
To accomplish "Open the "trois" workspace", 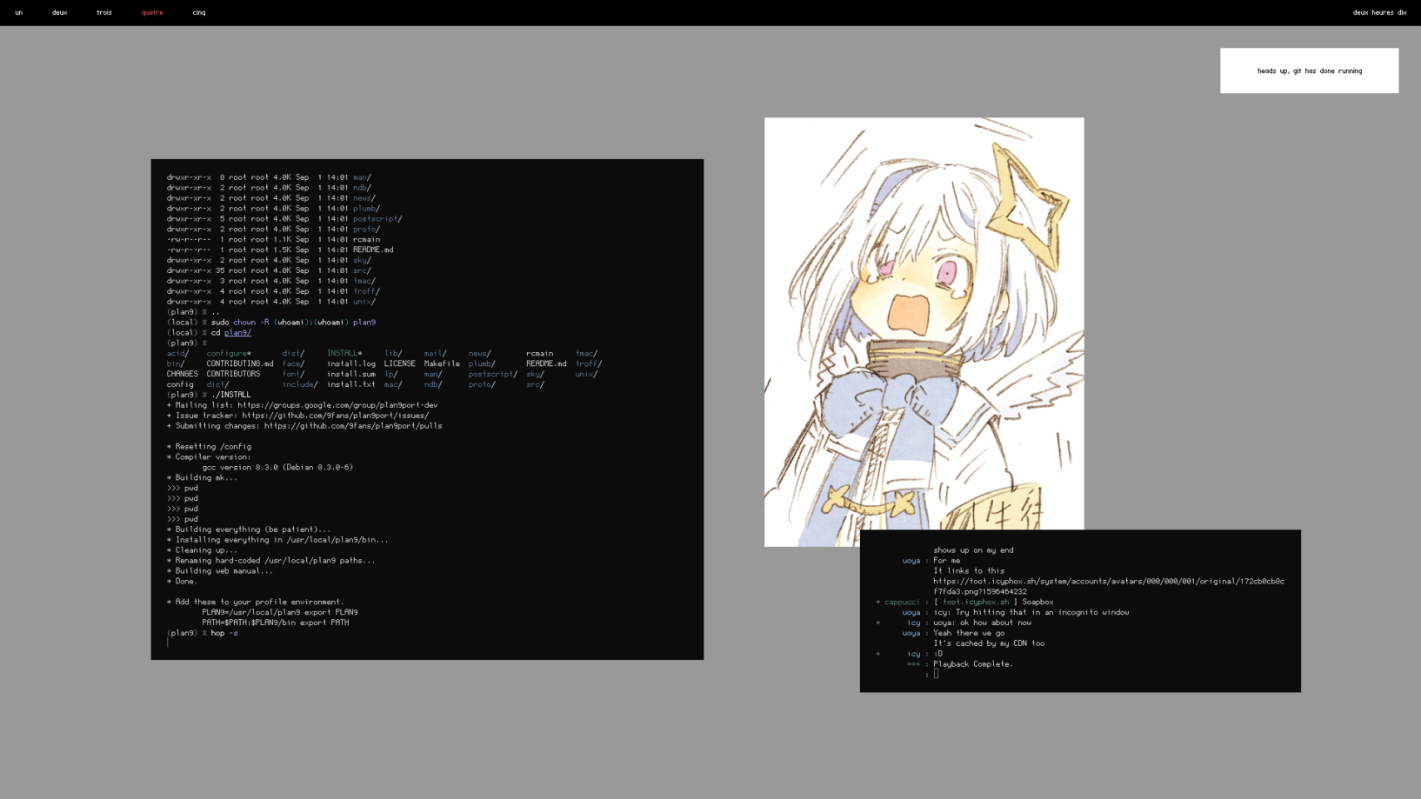I will pos(104,12).
